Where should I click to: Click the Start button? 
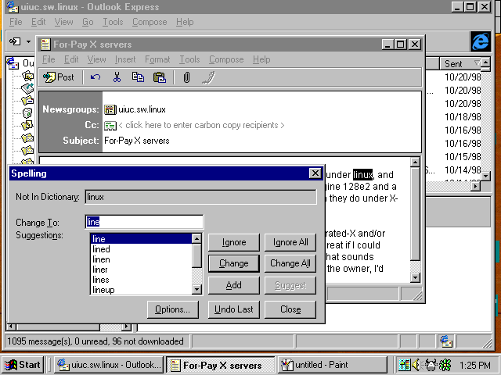[x=23, y=365]
